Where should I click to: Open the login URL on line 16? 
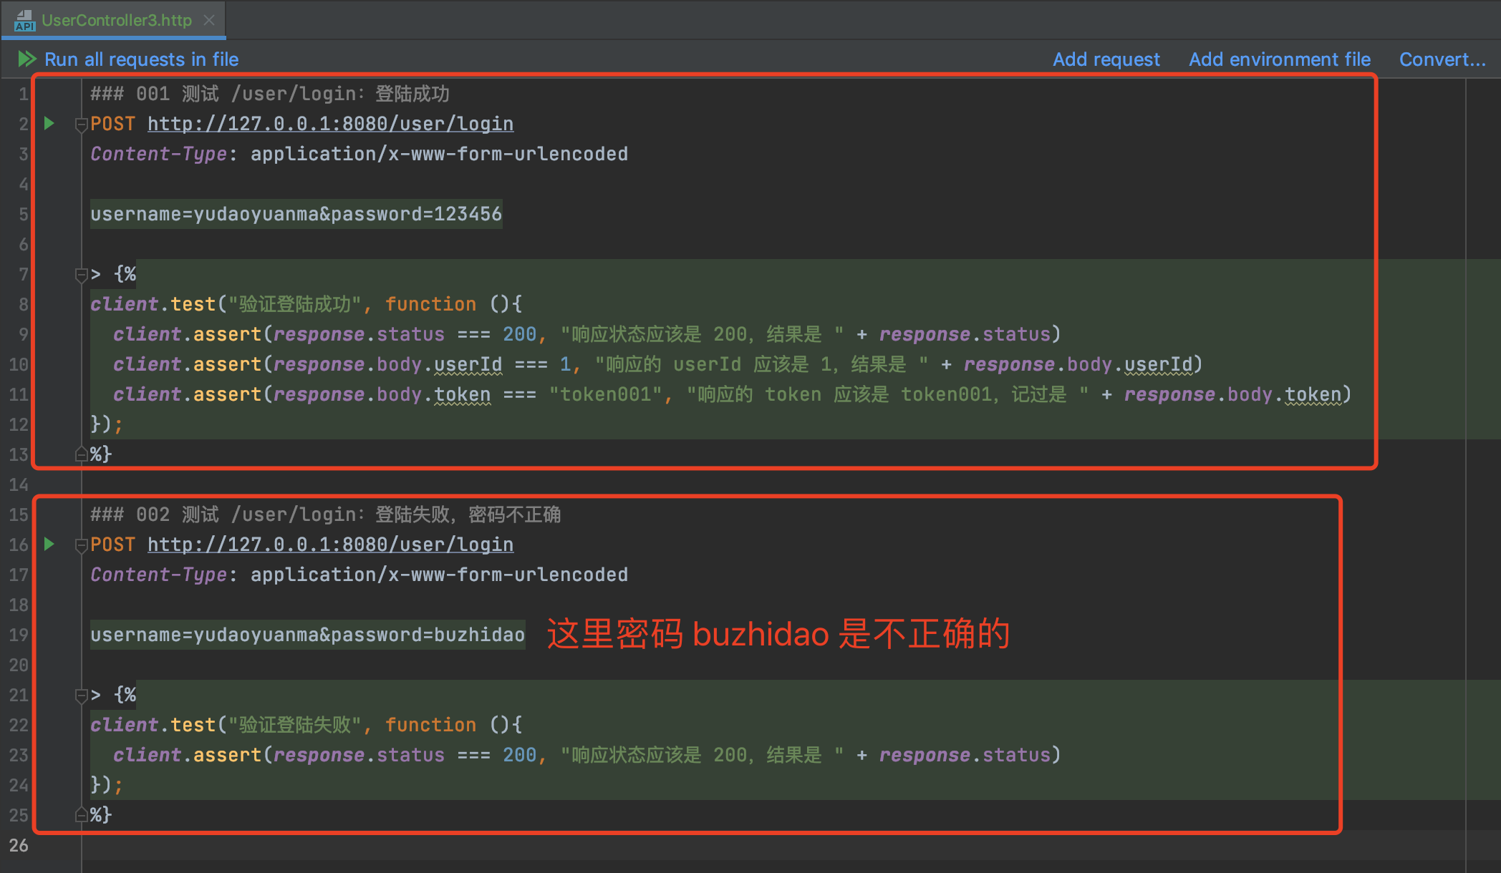pyautogui.click(x=330, y=545)
